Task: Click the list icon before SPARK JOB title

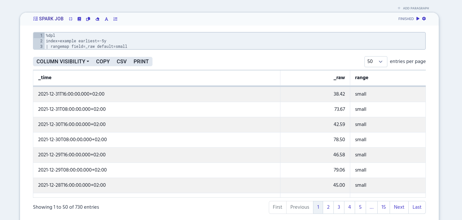Action: click(36, 19)
